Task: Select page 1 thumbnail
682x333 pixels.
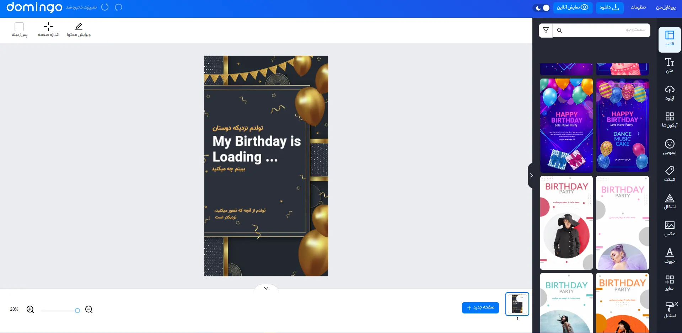Action: pyautogui.click(x=517, y=304)
